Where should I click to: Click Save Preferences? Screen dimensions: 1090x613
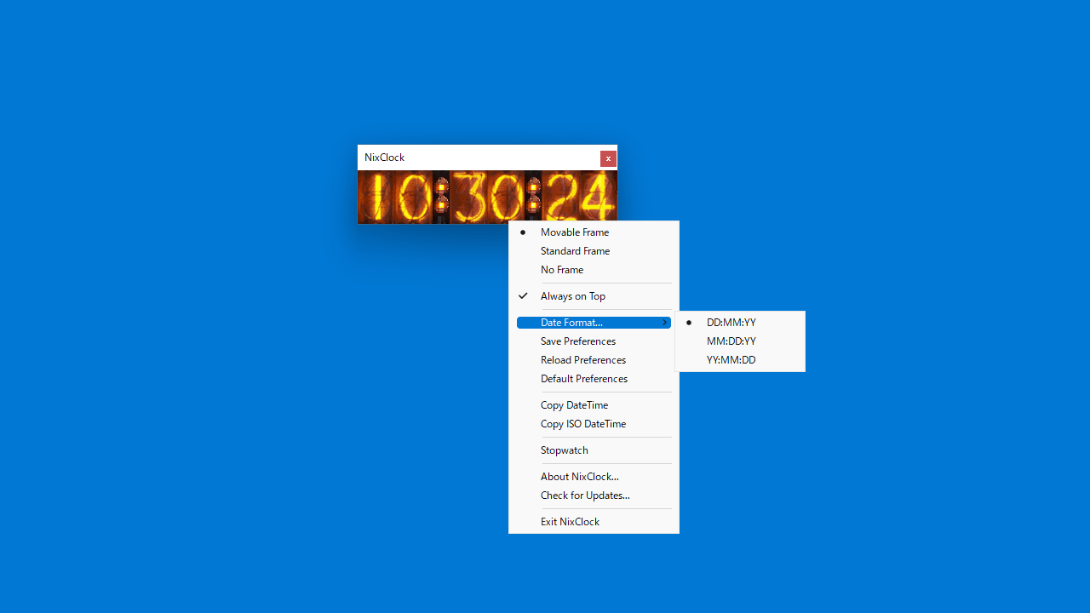[594, 341]
